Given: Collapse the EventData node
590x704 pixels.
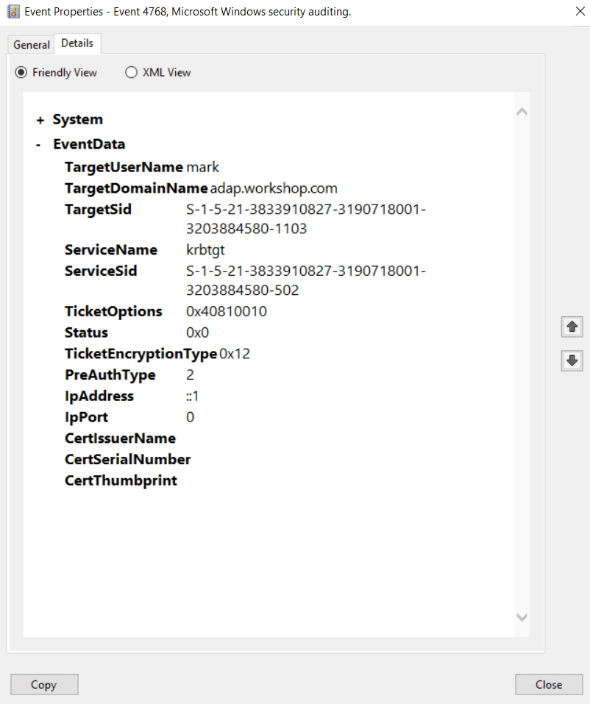Looking at the screenshot, I should point(38,145).
